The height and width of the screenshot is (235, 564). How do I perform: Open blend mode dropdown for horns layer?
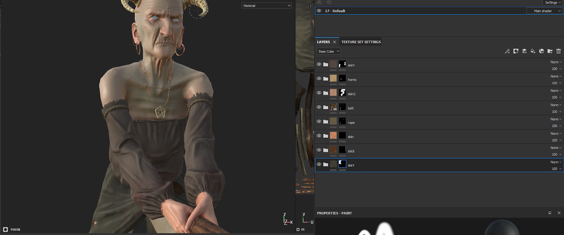[556, 76]
